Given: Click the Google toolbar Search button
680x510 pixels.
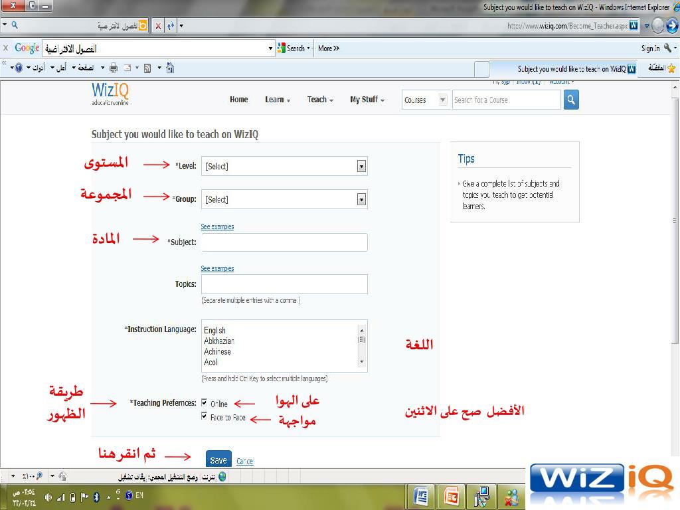Looking at the screenshot, I should pyautogui.click(x=293, y=48).
